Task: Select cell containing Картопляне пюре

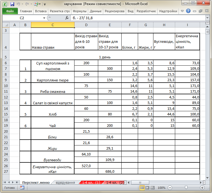Action: coord(53,77)
